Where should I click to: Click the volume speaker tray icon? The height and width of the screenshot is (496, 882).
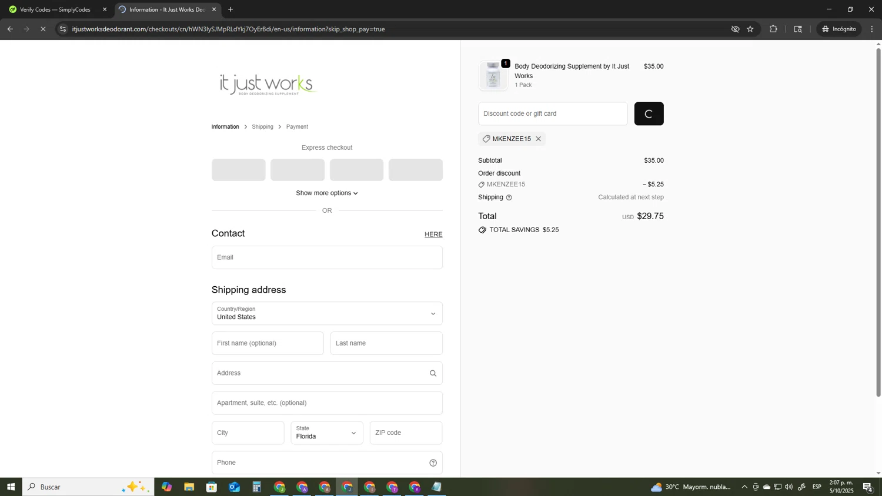(789, 487)
